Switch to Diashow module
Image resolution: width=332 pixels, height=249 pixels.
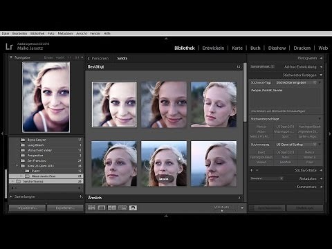pyautogui.click(x=277, y=48)
